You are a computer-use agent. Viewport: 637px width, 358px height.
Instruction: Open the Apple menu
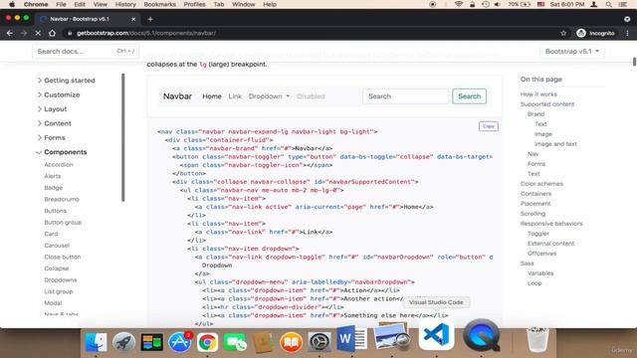point(12,4)
